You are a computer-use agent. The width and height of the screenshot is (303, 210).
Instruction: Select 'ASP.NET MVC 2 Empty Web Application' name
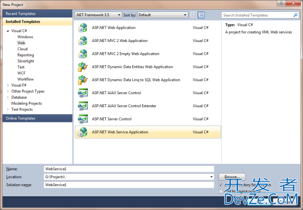(126, 54)
